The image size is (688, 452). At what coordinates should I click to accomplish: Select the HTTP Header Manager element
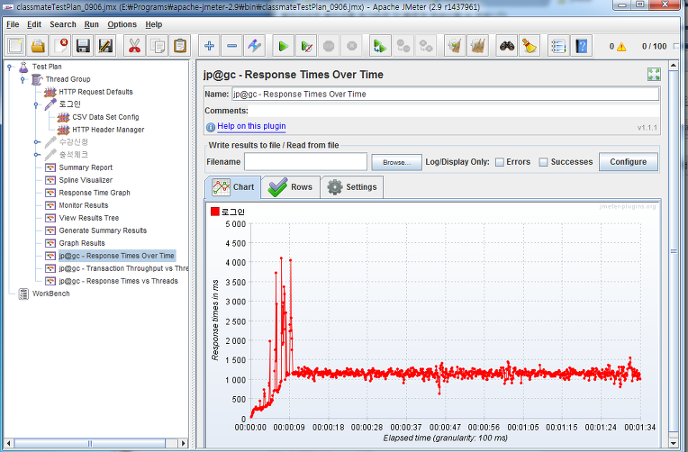pyautogui.click(x=108, y=130)
